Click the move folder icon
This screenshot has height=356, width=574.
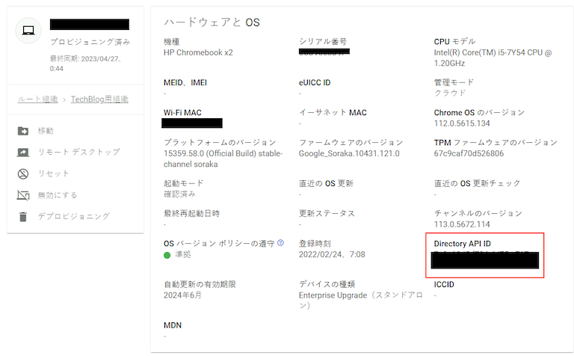click(x=23, y=131)
